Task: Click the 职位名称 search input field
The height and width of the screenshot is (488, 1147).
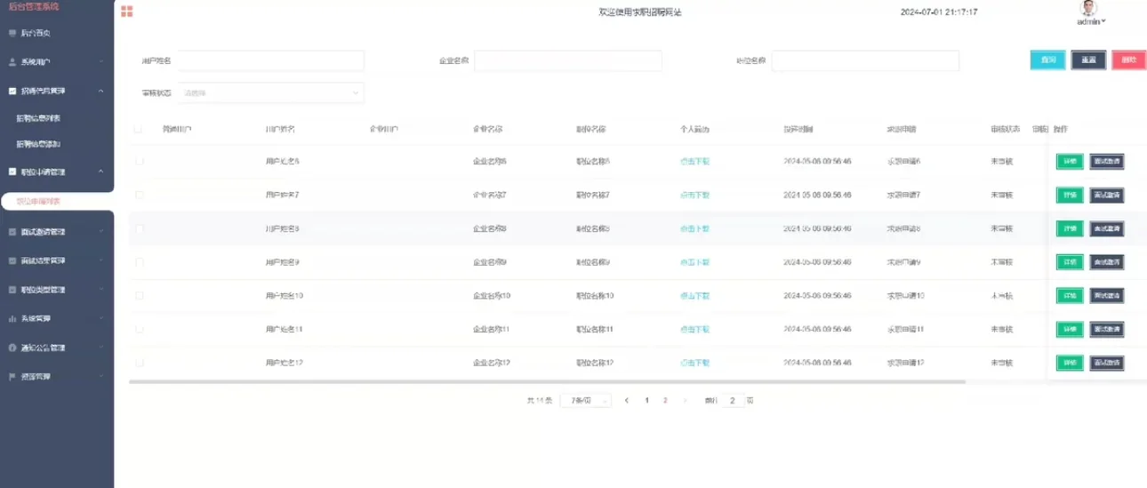Action: 865,60
